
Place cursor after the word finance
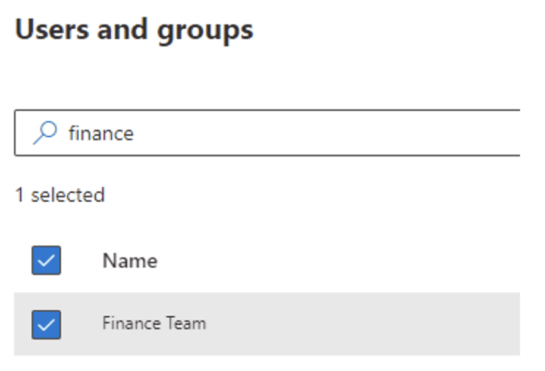click(x=135, y=133)
